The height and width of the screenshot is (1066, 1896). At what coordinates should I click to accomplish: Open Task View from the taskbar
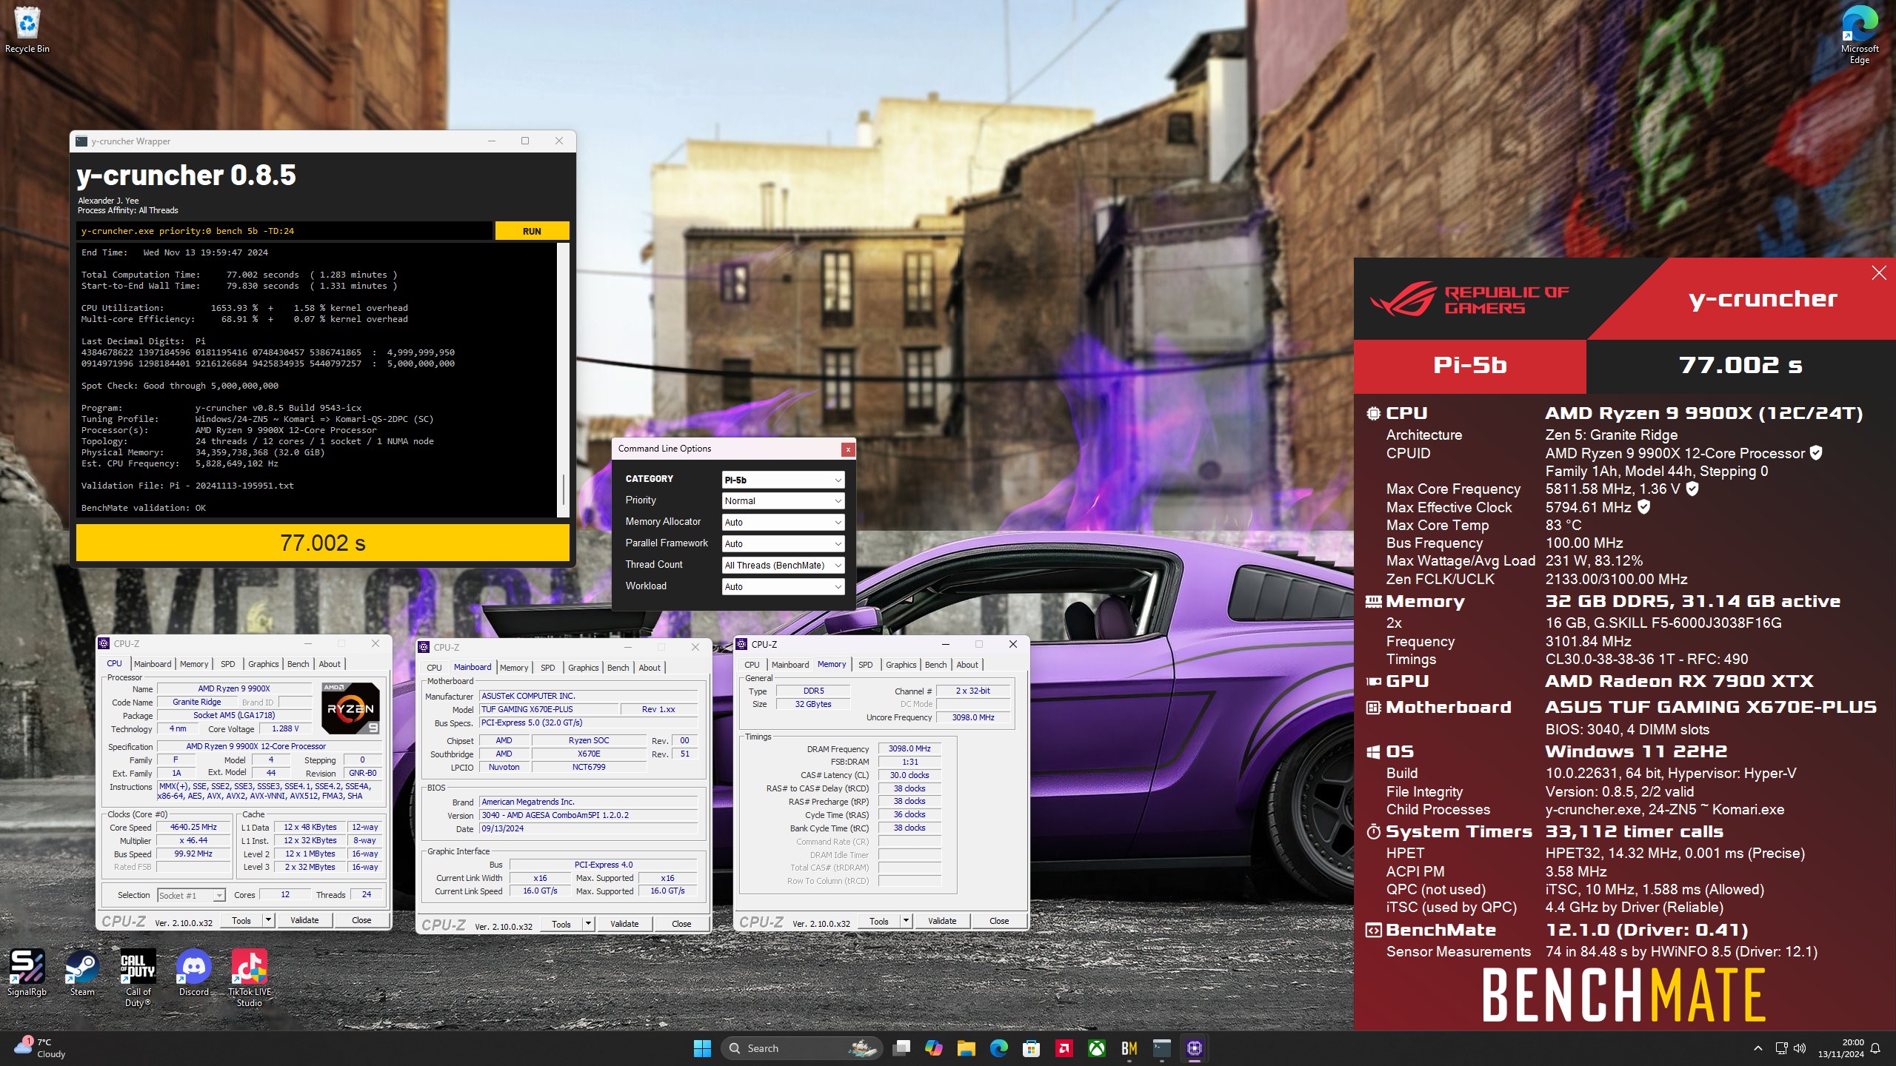(x=901, y=1048)
